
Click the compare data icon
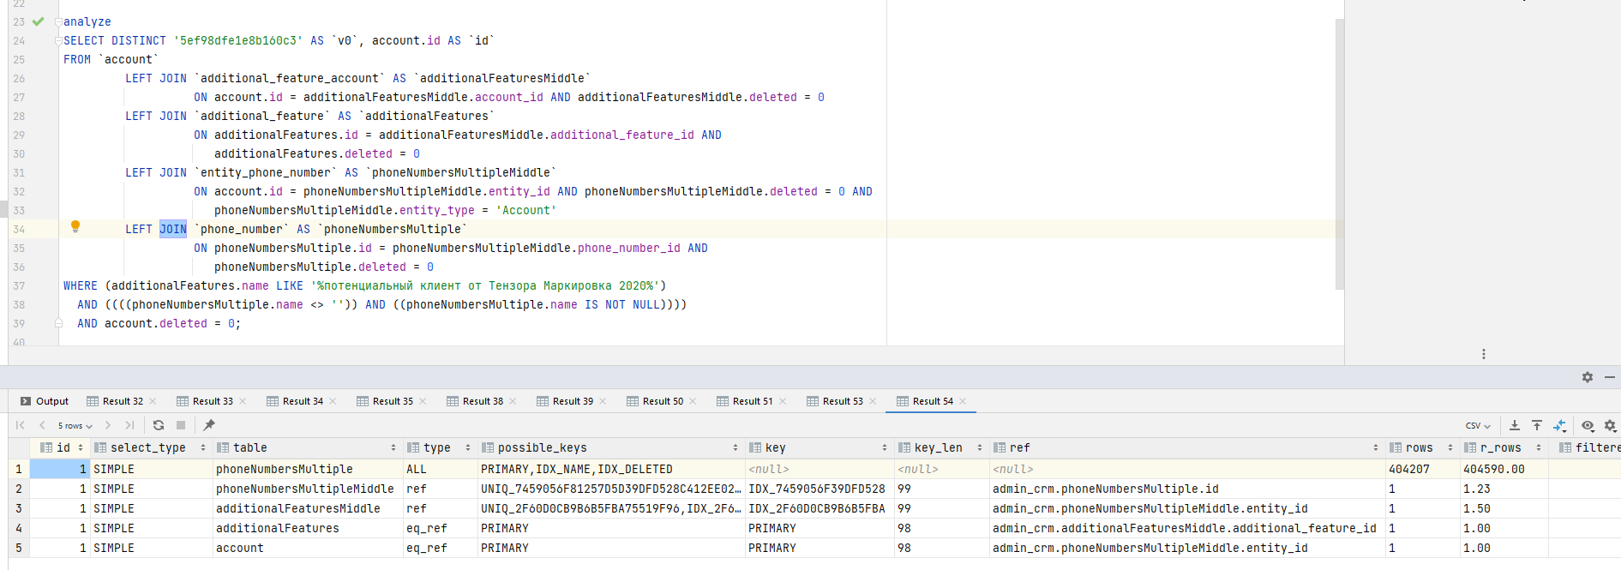(1559, 425)
